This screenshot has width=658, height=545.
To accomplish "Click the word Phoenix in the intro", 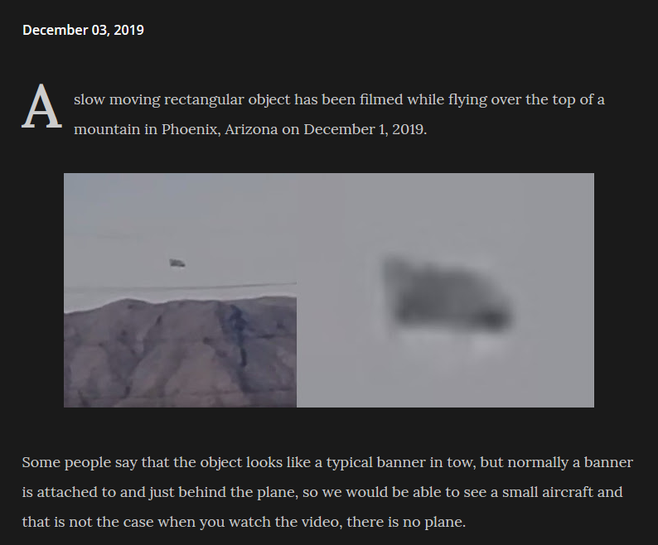I will (191, 129).
